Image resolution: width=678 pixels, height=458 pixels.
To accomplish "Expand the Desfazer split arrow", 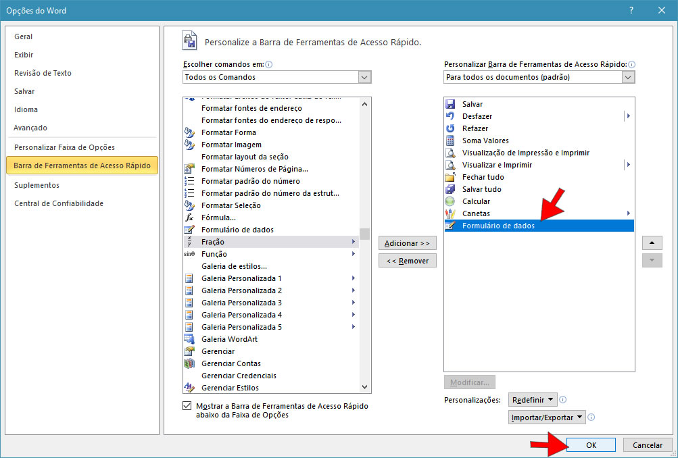I will pyautogui.click(x=628, y=116).
